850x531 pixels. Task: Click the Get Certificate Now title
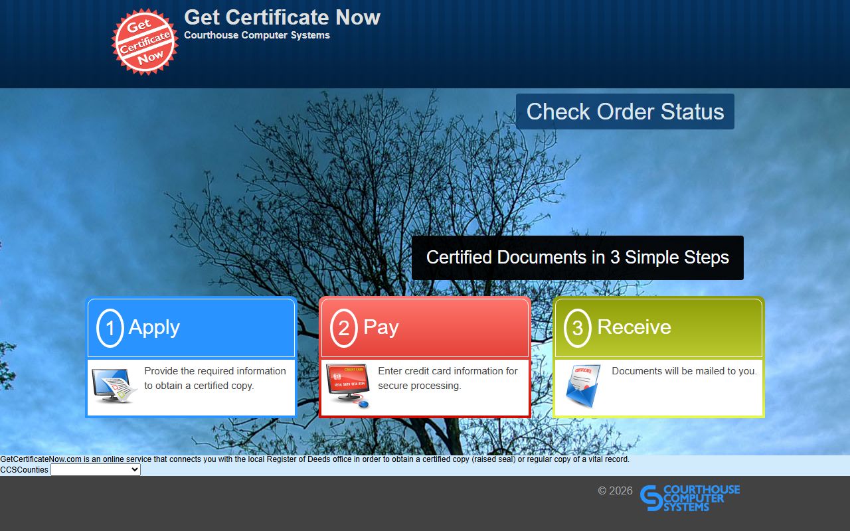[x=282, y=17]
